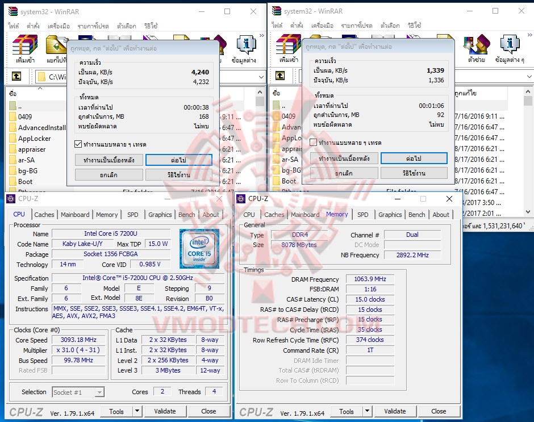The image size is (534, 422).
Task: Select the ar-SA folder in left WinRAR
Action: (22, 160)
